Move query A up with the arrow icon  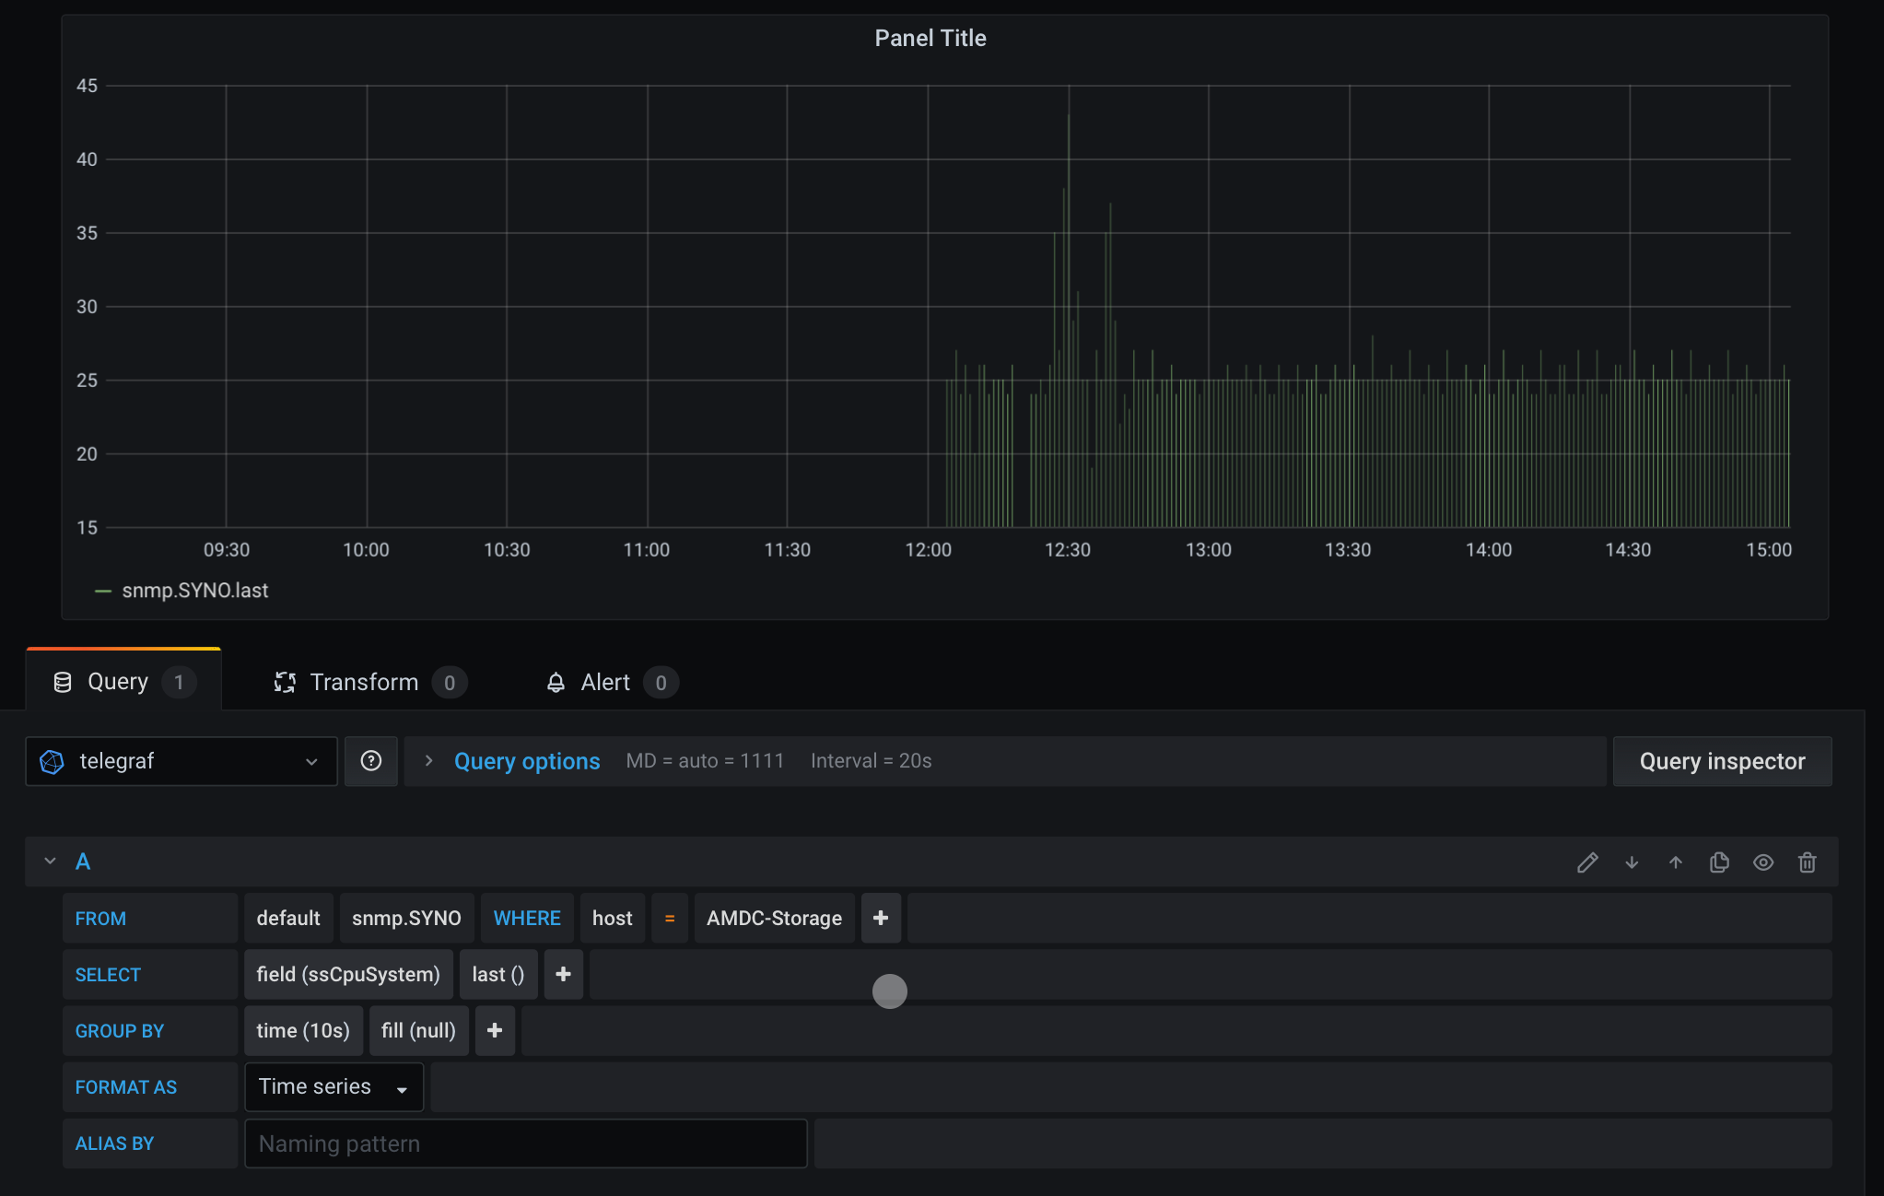(x=1676, y=862)
